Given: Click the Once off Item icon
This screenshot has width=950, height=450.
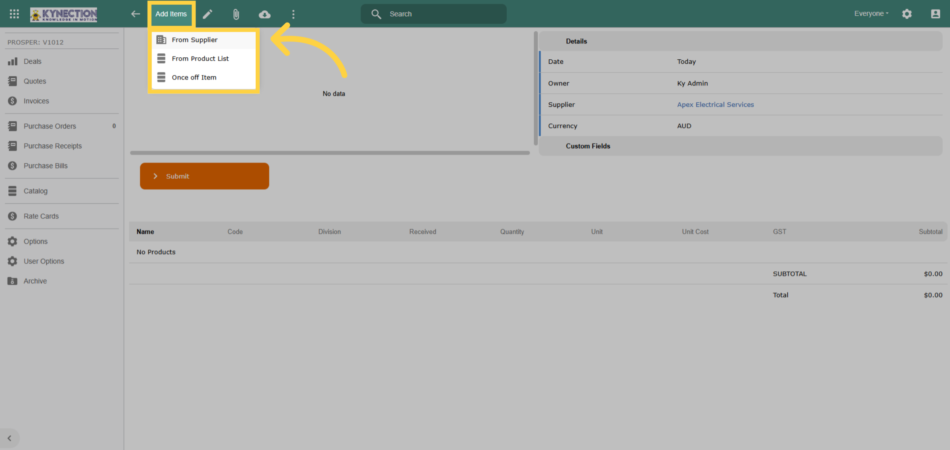Looking at the screenshot, I should pos(161,77).
